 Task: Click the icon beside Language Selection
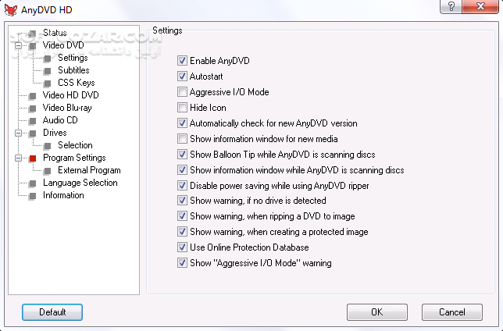[33, 183]
